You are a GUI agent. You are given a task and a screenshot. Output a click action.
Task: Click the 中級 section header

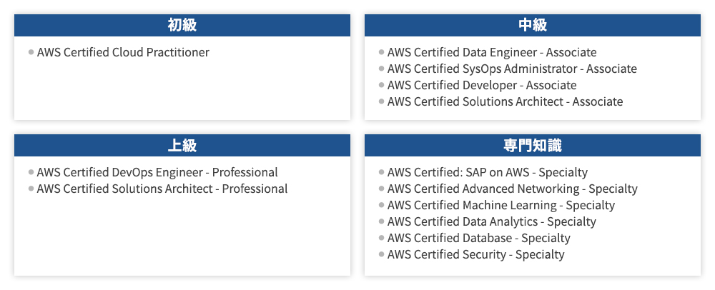[x=533, y=26]
